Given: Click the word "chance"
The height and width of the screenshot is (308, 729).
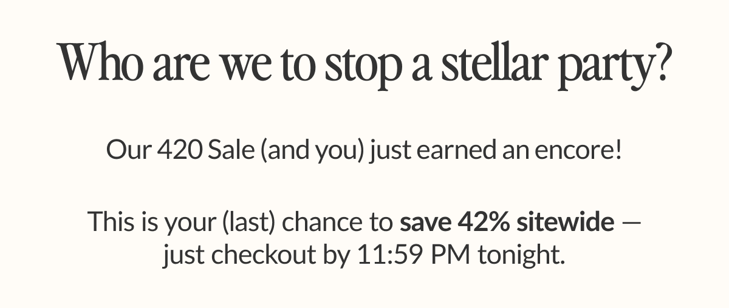Looking at the screenshot, I should click(321, 223).
